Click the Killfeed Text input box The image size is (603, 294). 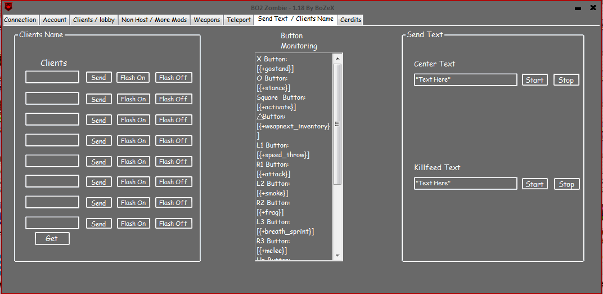pyautogui.click(x=465, y=183)
